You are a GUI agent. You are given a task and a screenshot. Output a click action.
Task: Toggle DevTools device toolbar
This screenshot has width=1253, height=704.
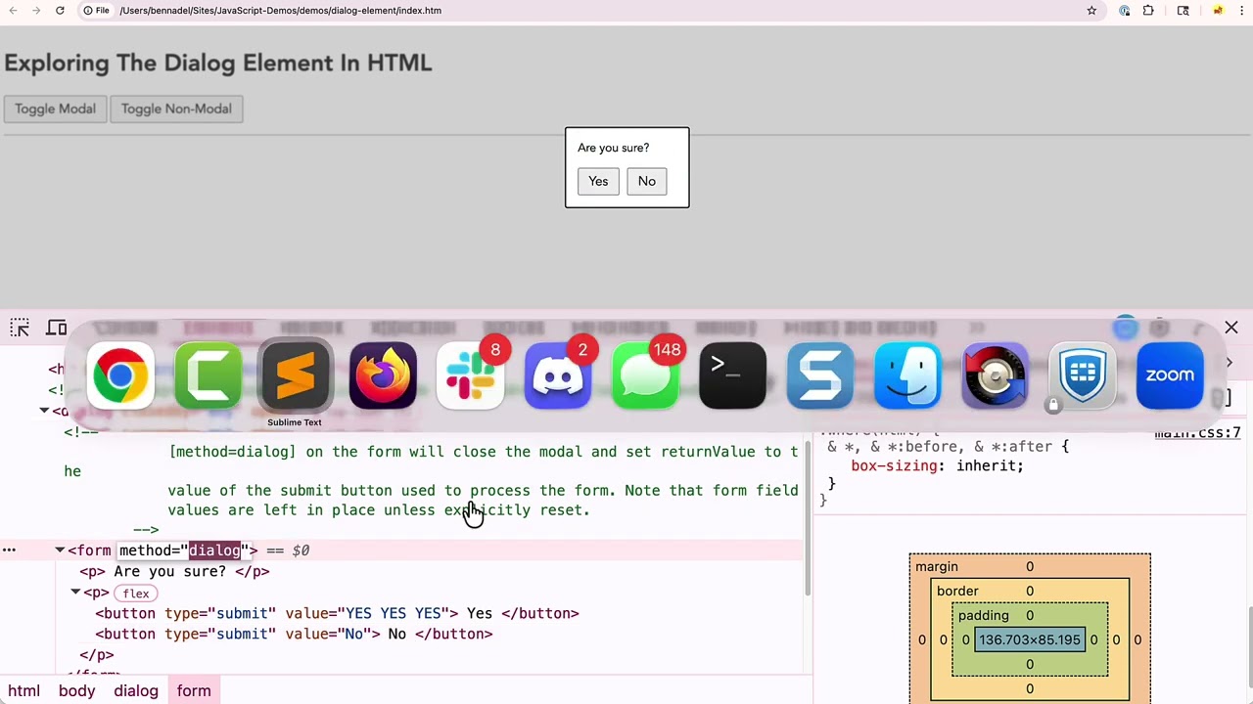57,328
